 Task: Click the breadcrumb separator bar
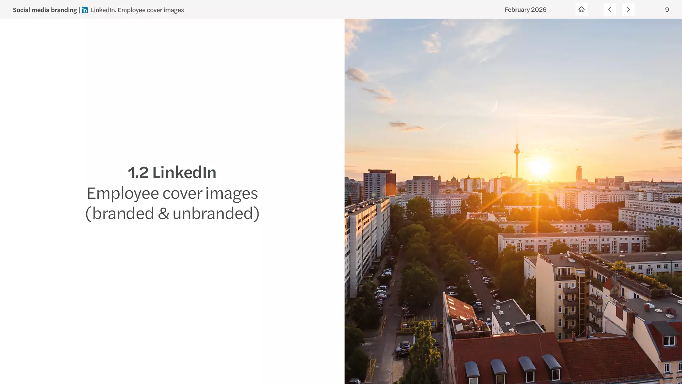click(x=79, y=10)
